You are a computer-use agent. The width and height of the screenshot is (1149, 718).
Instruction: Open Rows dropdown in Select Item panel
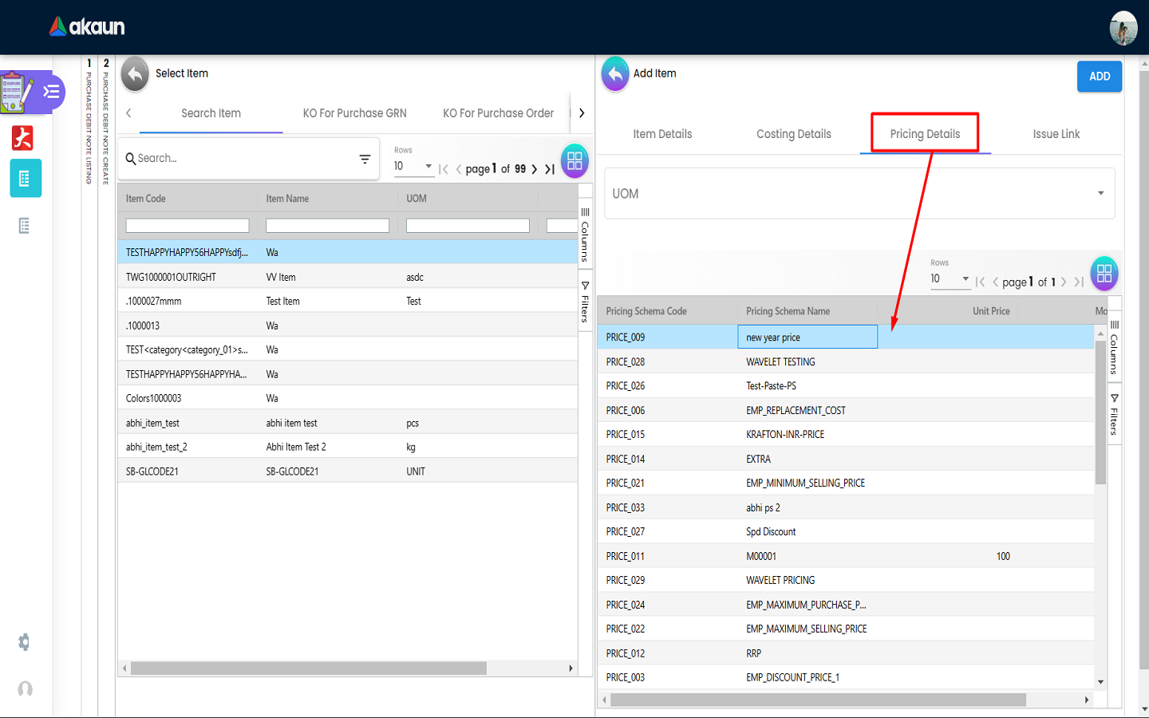point(413,166)
